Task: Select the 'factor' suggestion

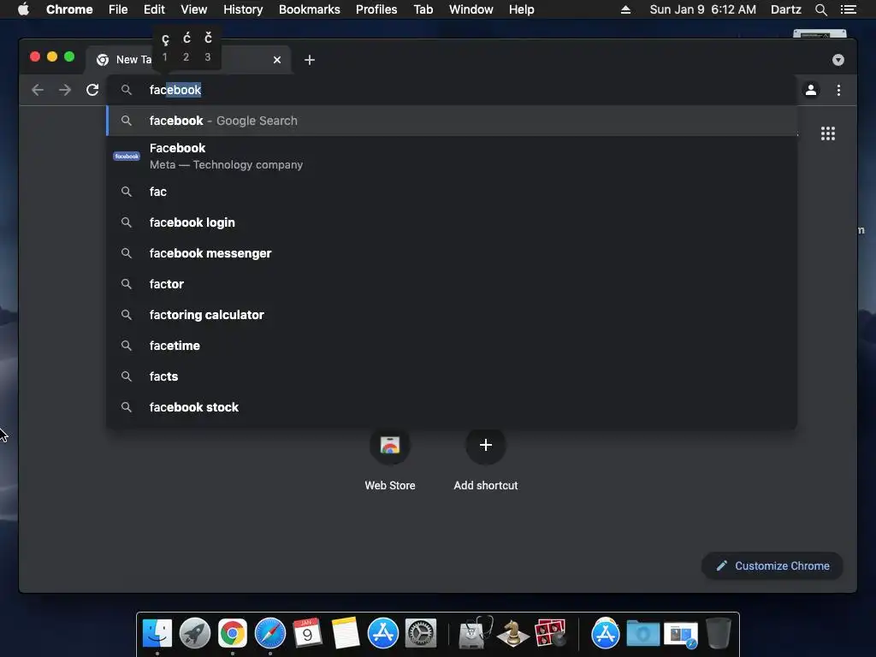Action: coord(452,284)
